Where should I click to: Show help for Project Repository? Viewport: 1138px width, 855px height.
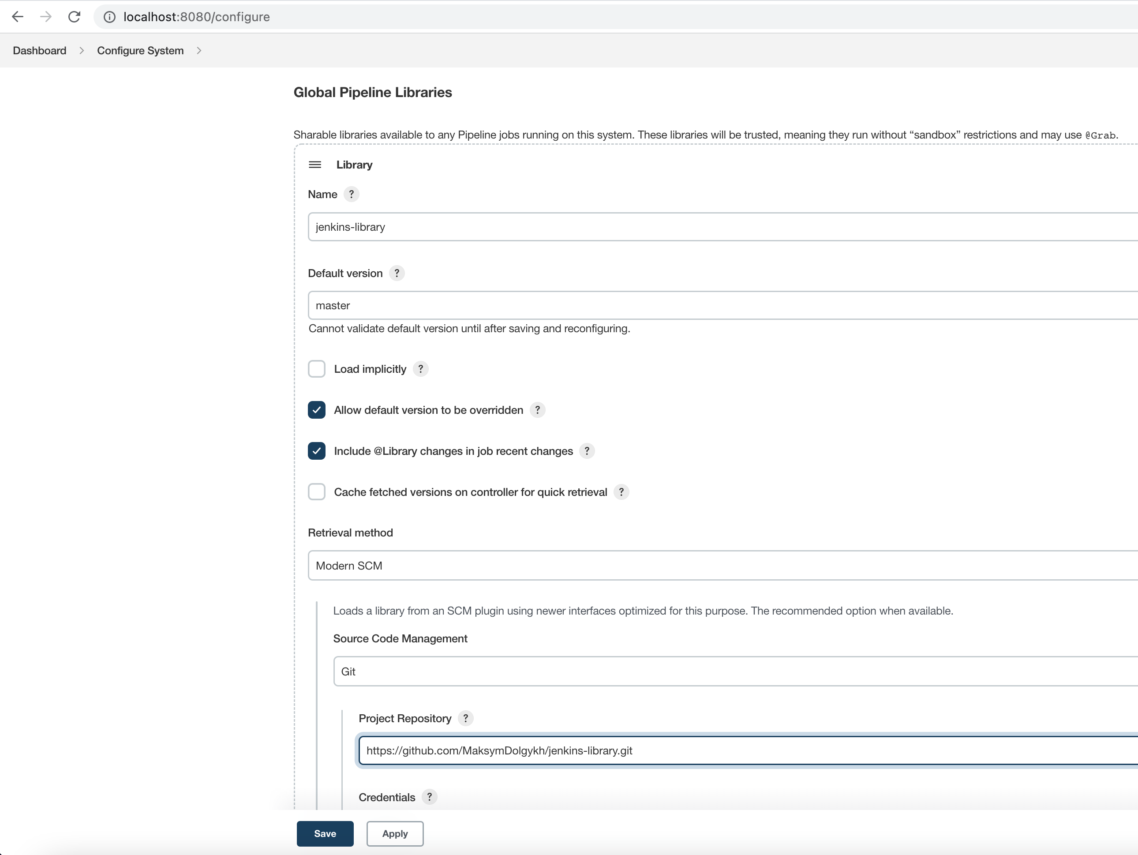point(466,718)
